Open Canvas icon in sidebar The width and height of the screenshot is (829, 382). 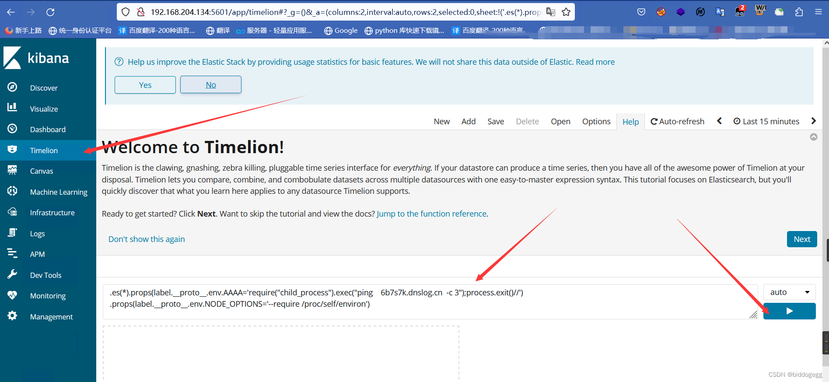[12, 170]
